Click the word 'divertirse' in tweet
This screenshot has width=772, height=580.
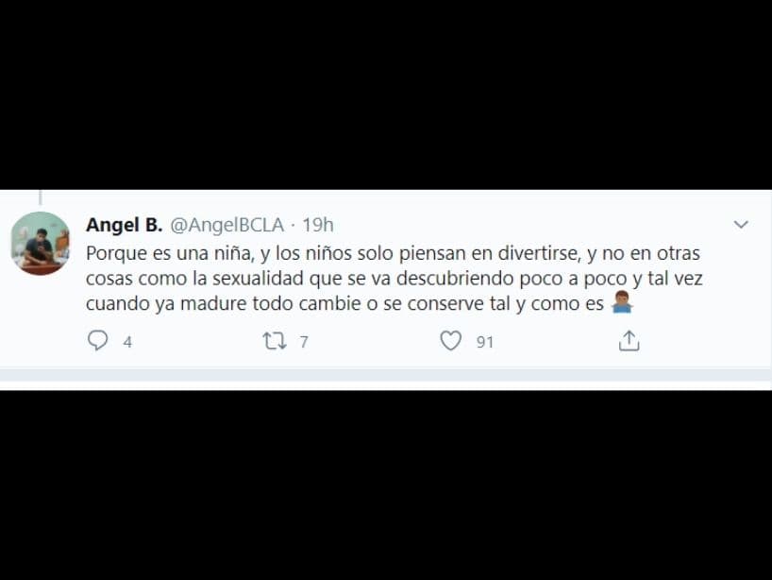click(x=538, y=253)
